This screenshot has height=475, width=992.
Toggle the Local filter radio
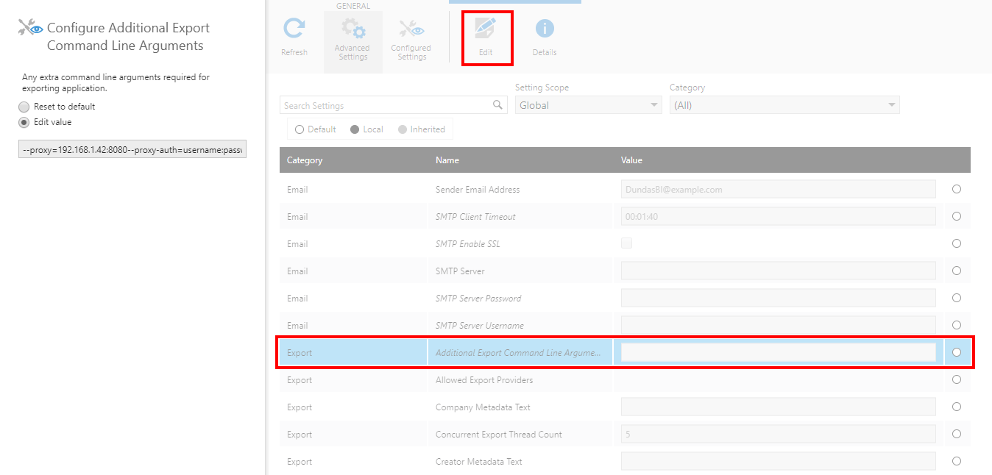point(355,129)
